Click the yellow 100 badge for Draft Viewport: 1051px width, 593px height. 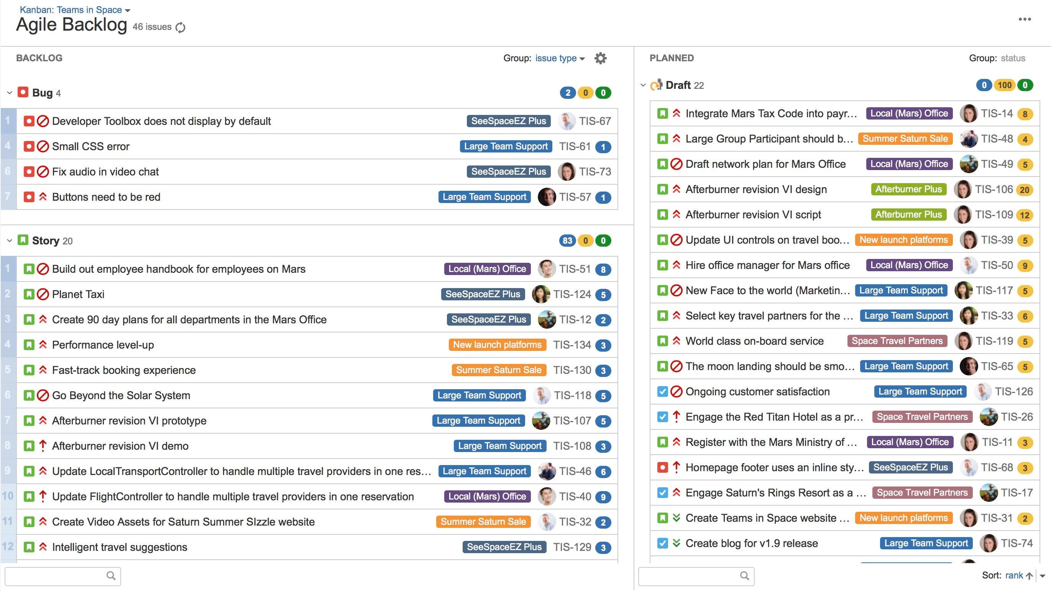(x=1005, y=85)
